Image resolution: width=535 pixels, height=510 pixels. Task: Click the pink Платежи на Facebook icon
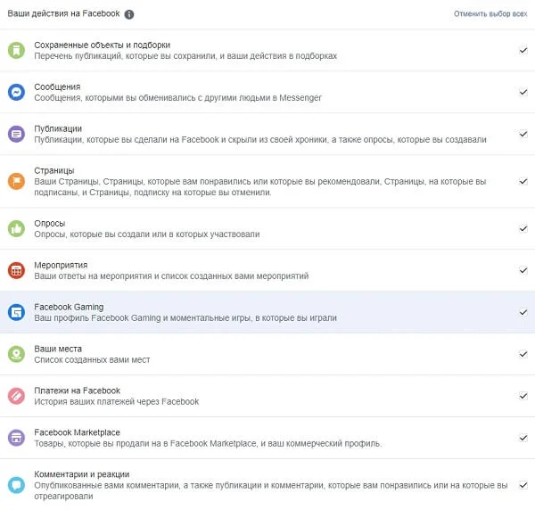tap(16, 396)
